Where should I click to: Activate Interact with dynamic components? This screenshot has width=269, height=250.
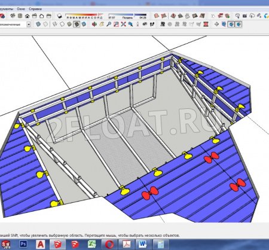(x=213, y=16)
